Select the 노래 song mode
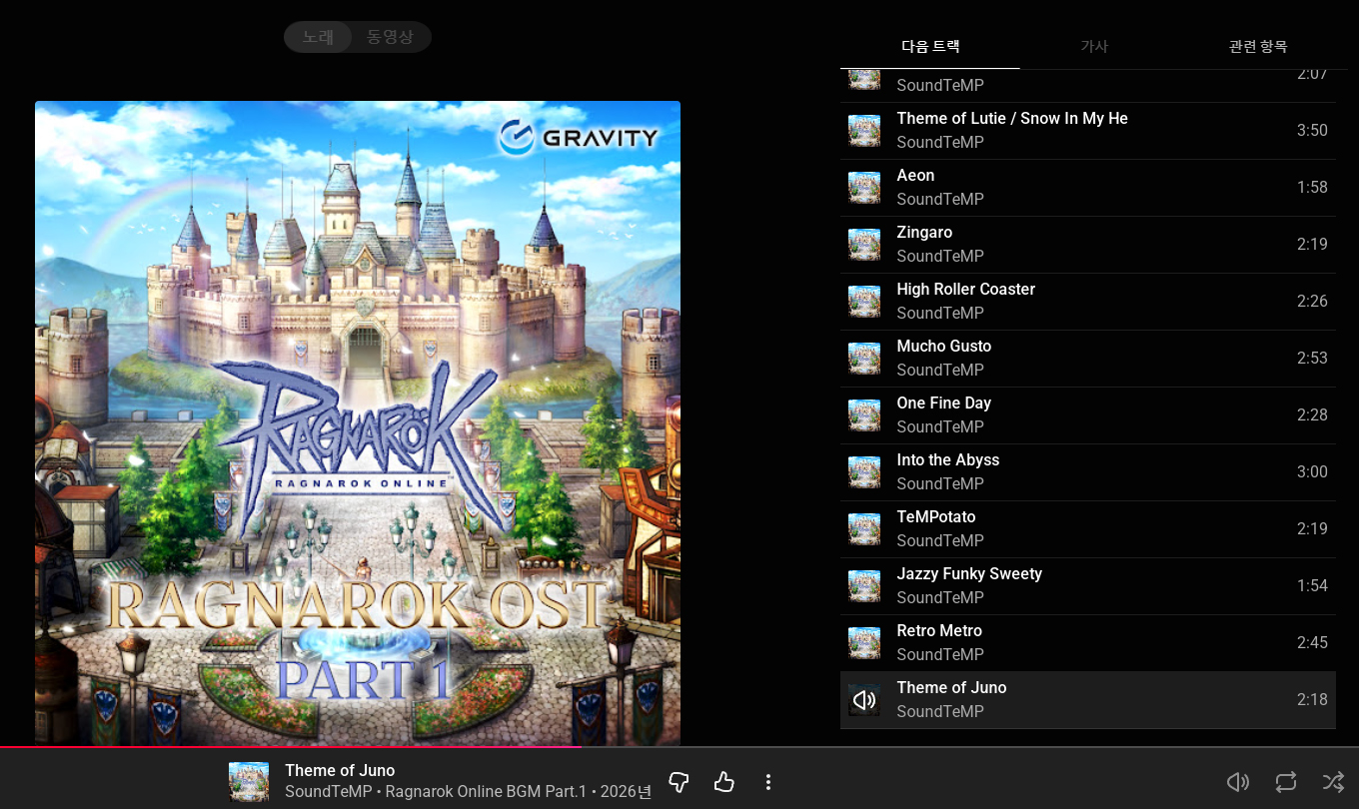Viewport: 1359px width, 809px height. point(319,38)
